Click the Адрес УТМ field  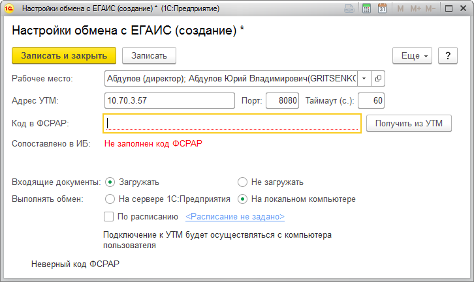tap(170, 101)
